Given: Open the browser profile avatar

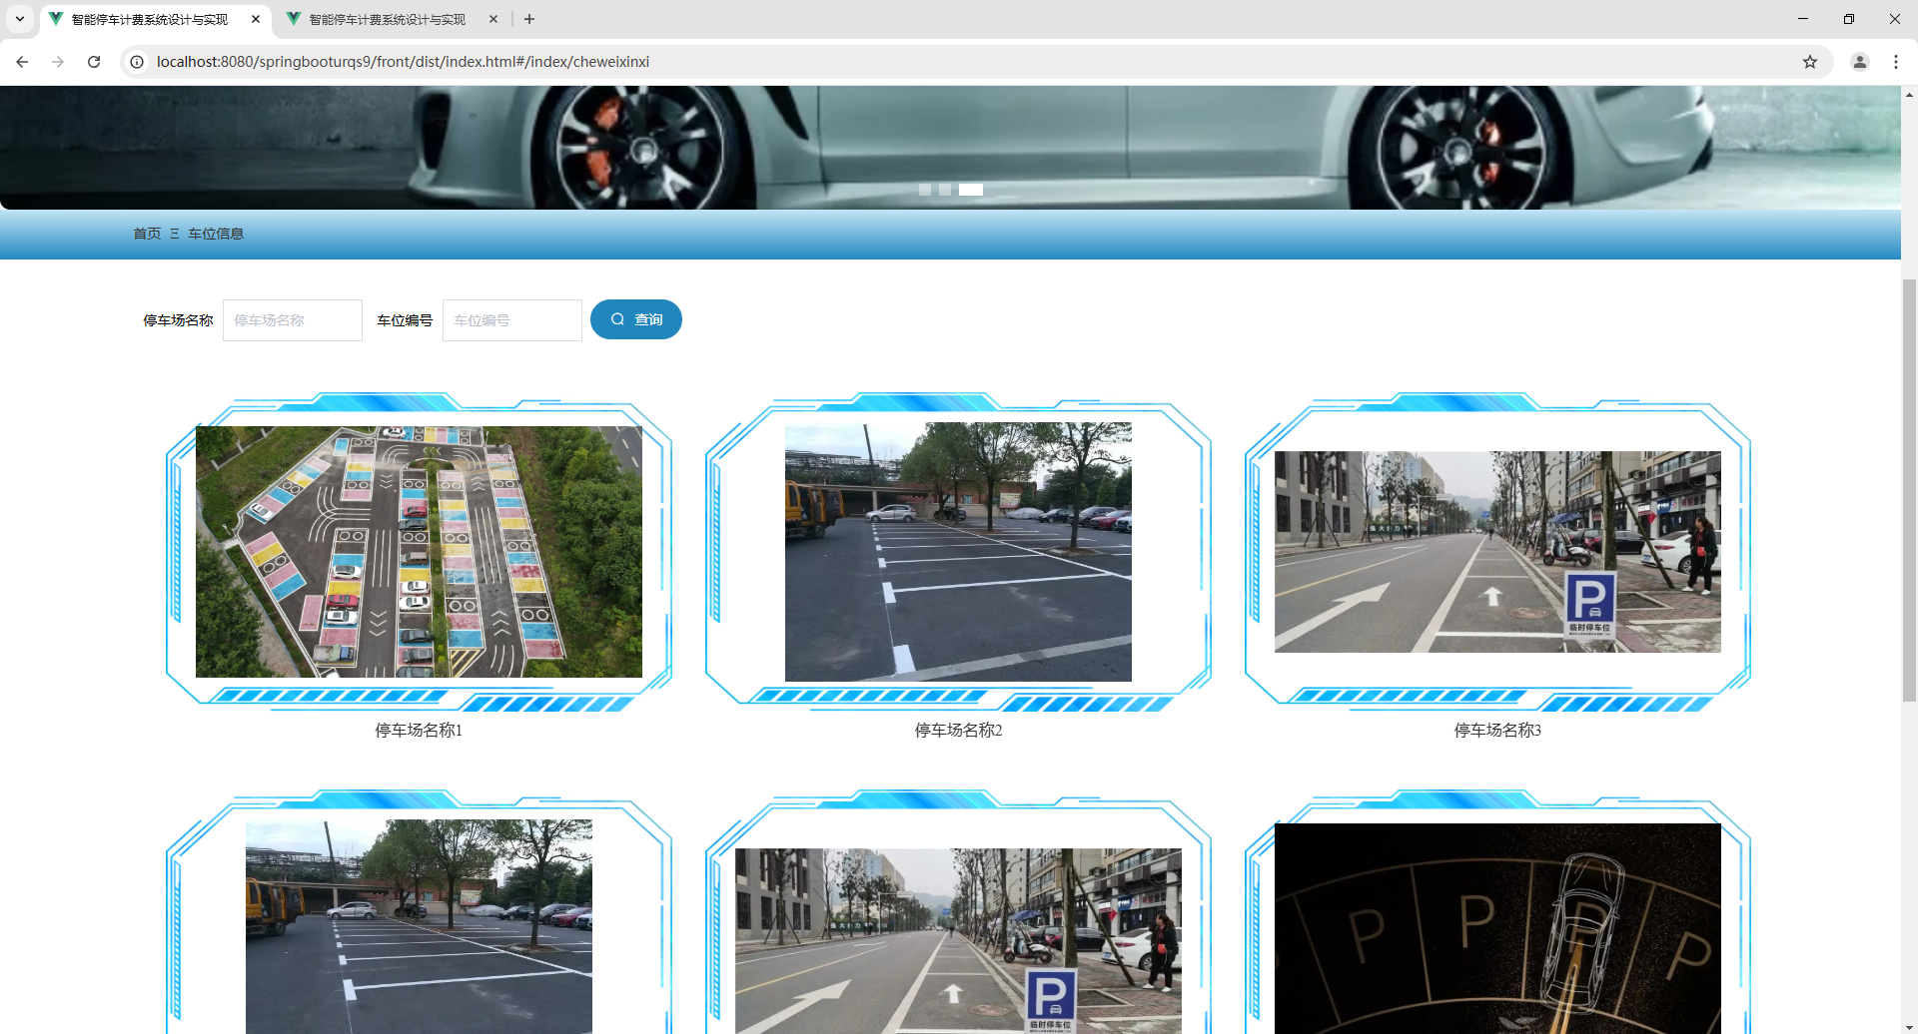Looking at the screenshot, I should (1860, 62).
